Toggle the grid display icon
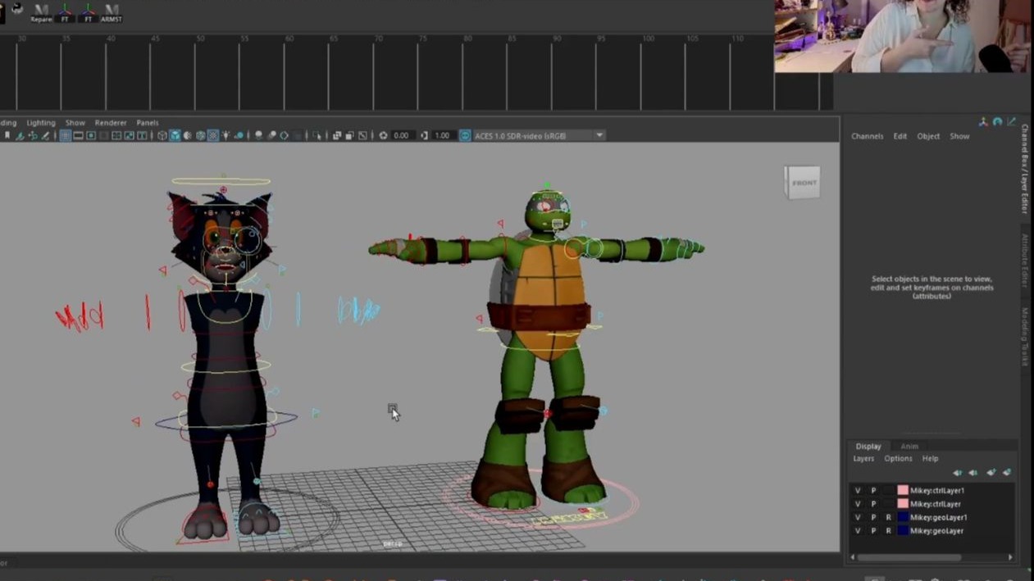 [65, 135]
